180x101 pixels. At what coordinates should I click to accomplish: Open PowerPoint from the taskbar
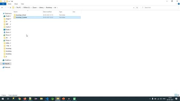pos(64,99)
